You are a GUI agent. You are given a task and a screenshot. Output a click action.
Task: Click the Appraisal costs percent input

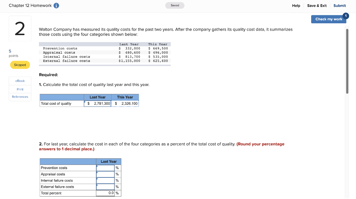[x=105, y=174]
